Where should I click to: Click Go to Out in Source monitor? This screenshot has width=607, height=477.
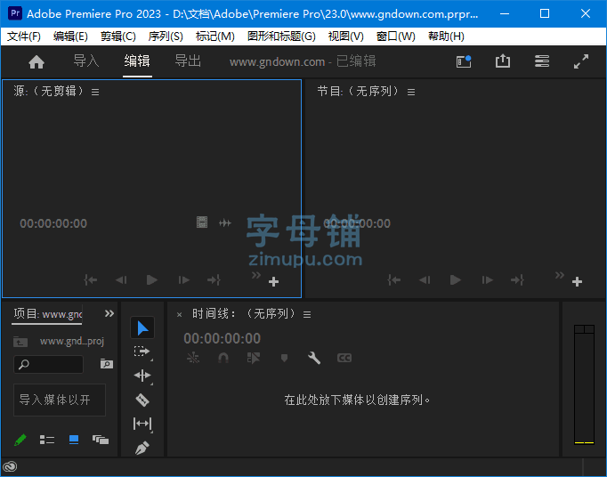point(214,279)
